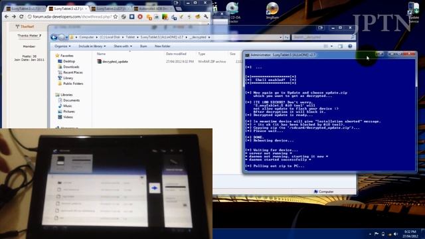The width and height of the screenshot is (425, 239).
Task: Open the Automated ADB Chrome tab
Action: pyautogui.click(x=153, y=9)
